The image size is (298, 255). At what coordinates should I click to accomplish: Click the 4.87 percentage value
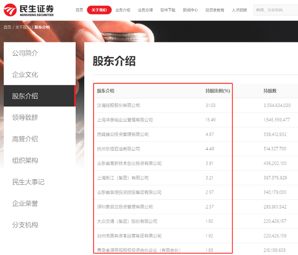[209, 135]
